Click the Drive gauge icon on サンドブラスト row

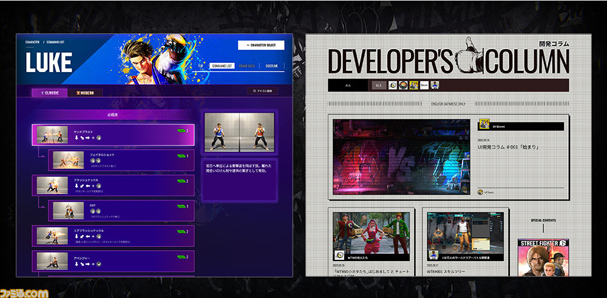tap(181, 131)
